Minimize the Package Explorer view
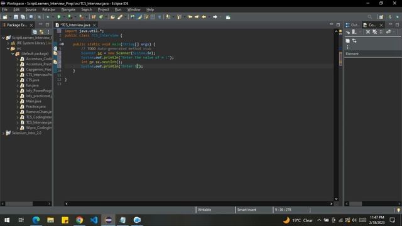 point(40,24)
